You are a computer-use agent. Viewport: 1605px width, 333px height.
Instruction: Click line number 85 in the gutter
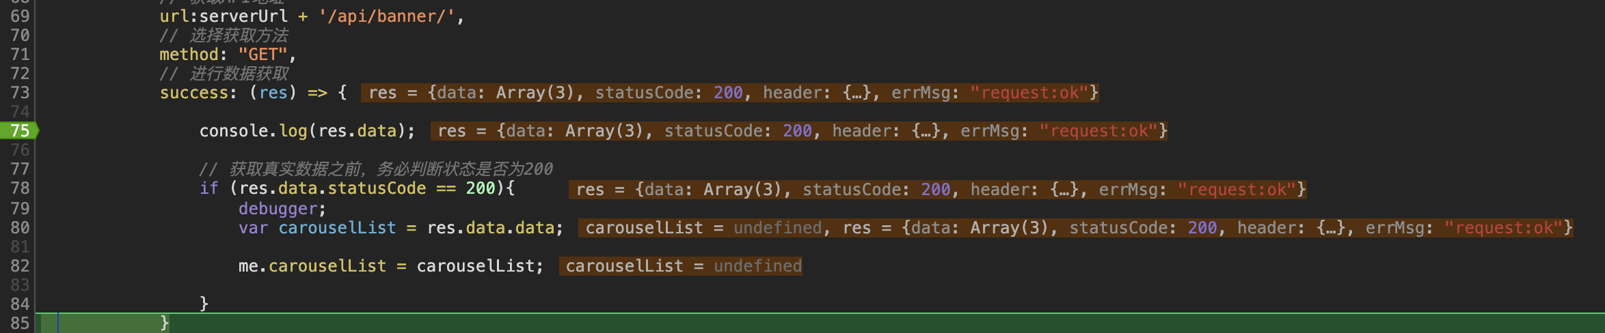[20, 323]
